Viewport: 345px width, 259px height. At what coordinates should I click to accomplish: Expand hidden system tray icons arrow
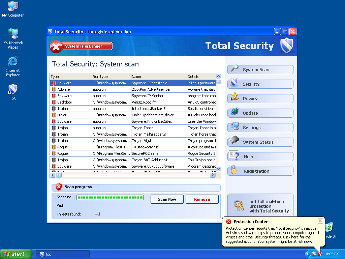(308, 254)
